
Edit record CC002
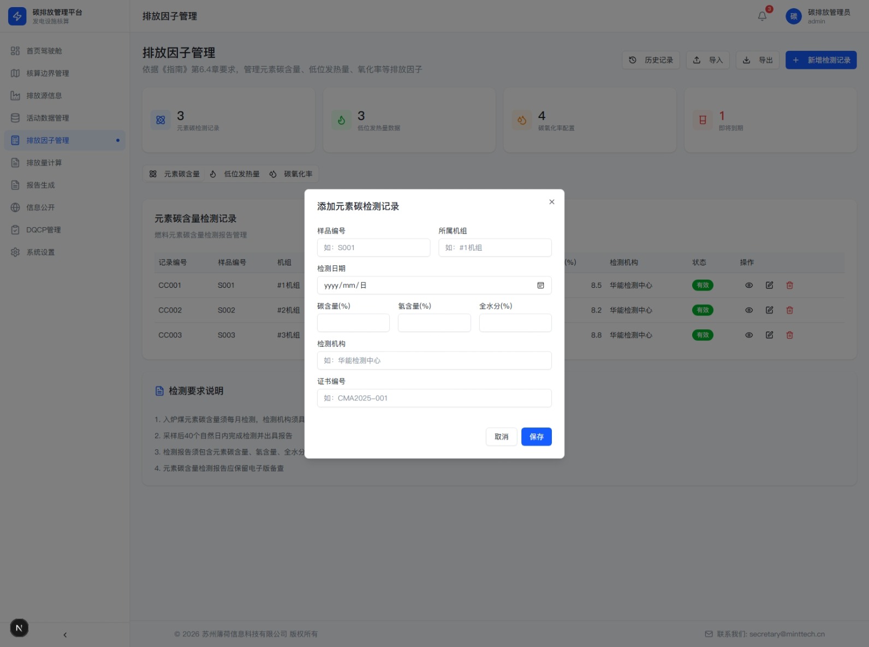coord(769,310)
